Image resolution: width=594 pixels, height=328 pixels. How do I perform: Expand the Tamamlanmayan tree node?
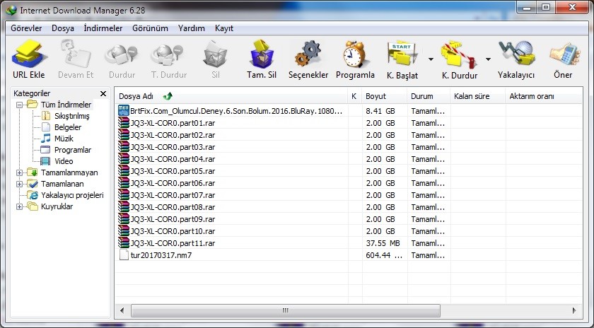coord(19,172)
